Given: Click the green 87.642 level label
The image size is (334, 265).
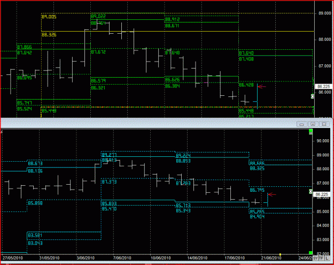Looking at the screenshot, I should tap(24, 52).
